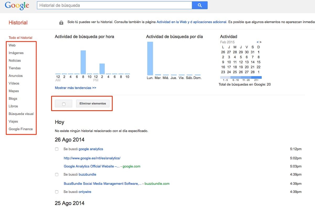Viewport: 315px width, 210px height.
Task: Focus the Historial de búsqueda search field
Action: click(x=114, y=5)
